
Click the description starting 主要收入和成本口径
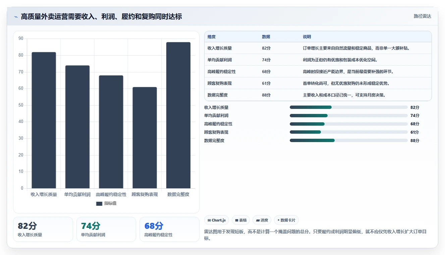pos(344,95)
